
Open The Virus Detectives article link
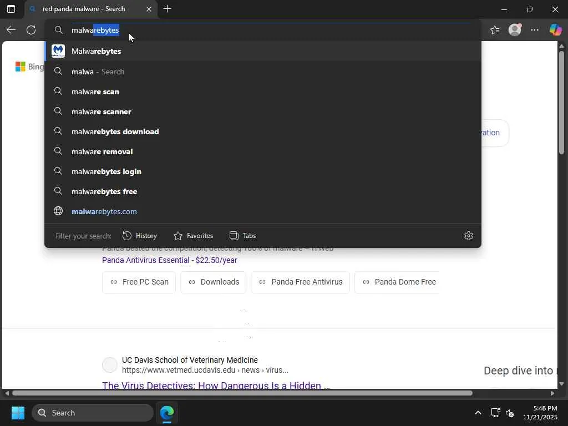216,386
